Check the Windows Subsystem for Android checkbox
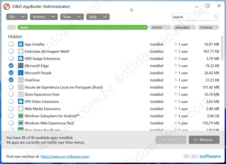The height and width of the screenshot is (164, 226). tap(11, 116)
